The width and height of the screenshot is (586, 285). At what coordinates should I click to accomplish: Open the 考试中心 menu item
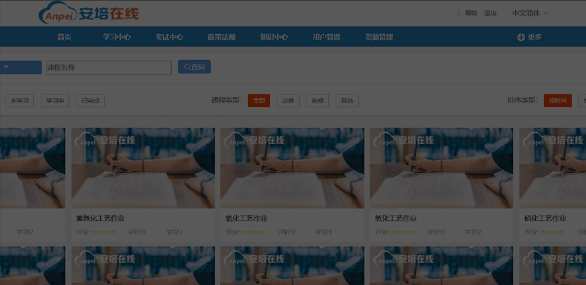click(169, 37)
